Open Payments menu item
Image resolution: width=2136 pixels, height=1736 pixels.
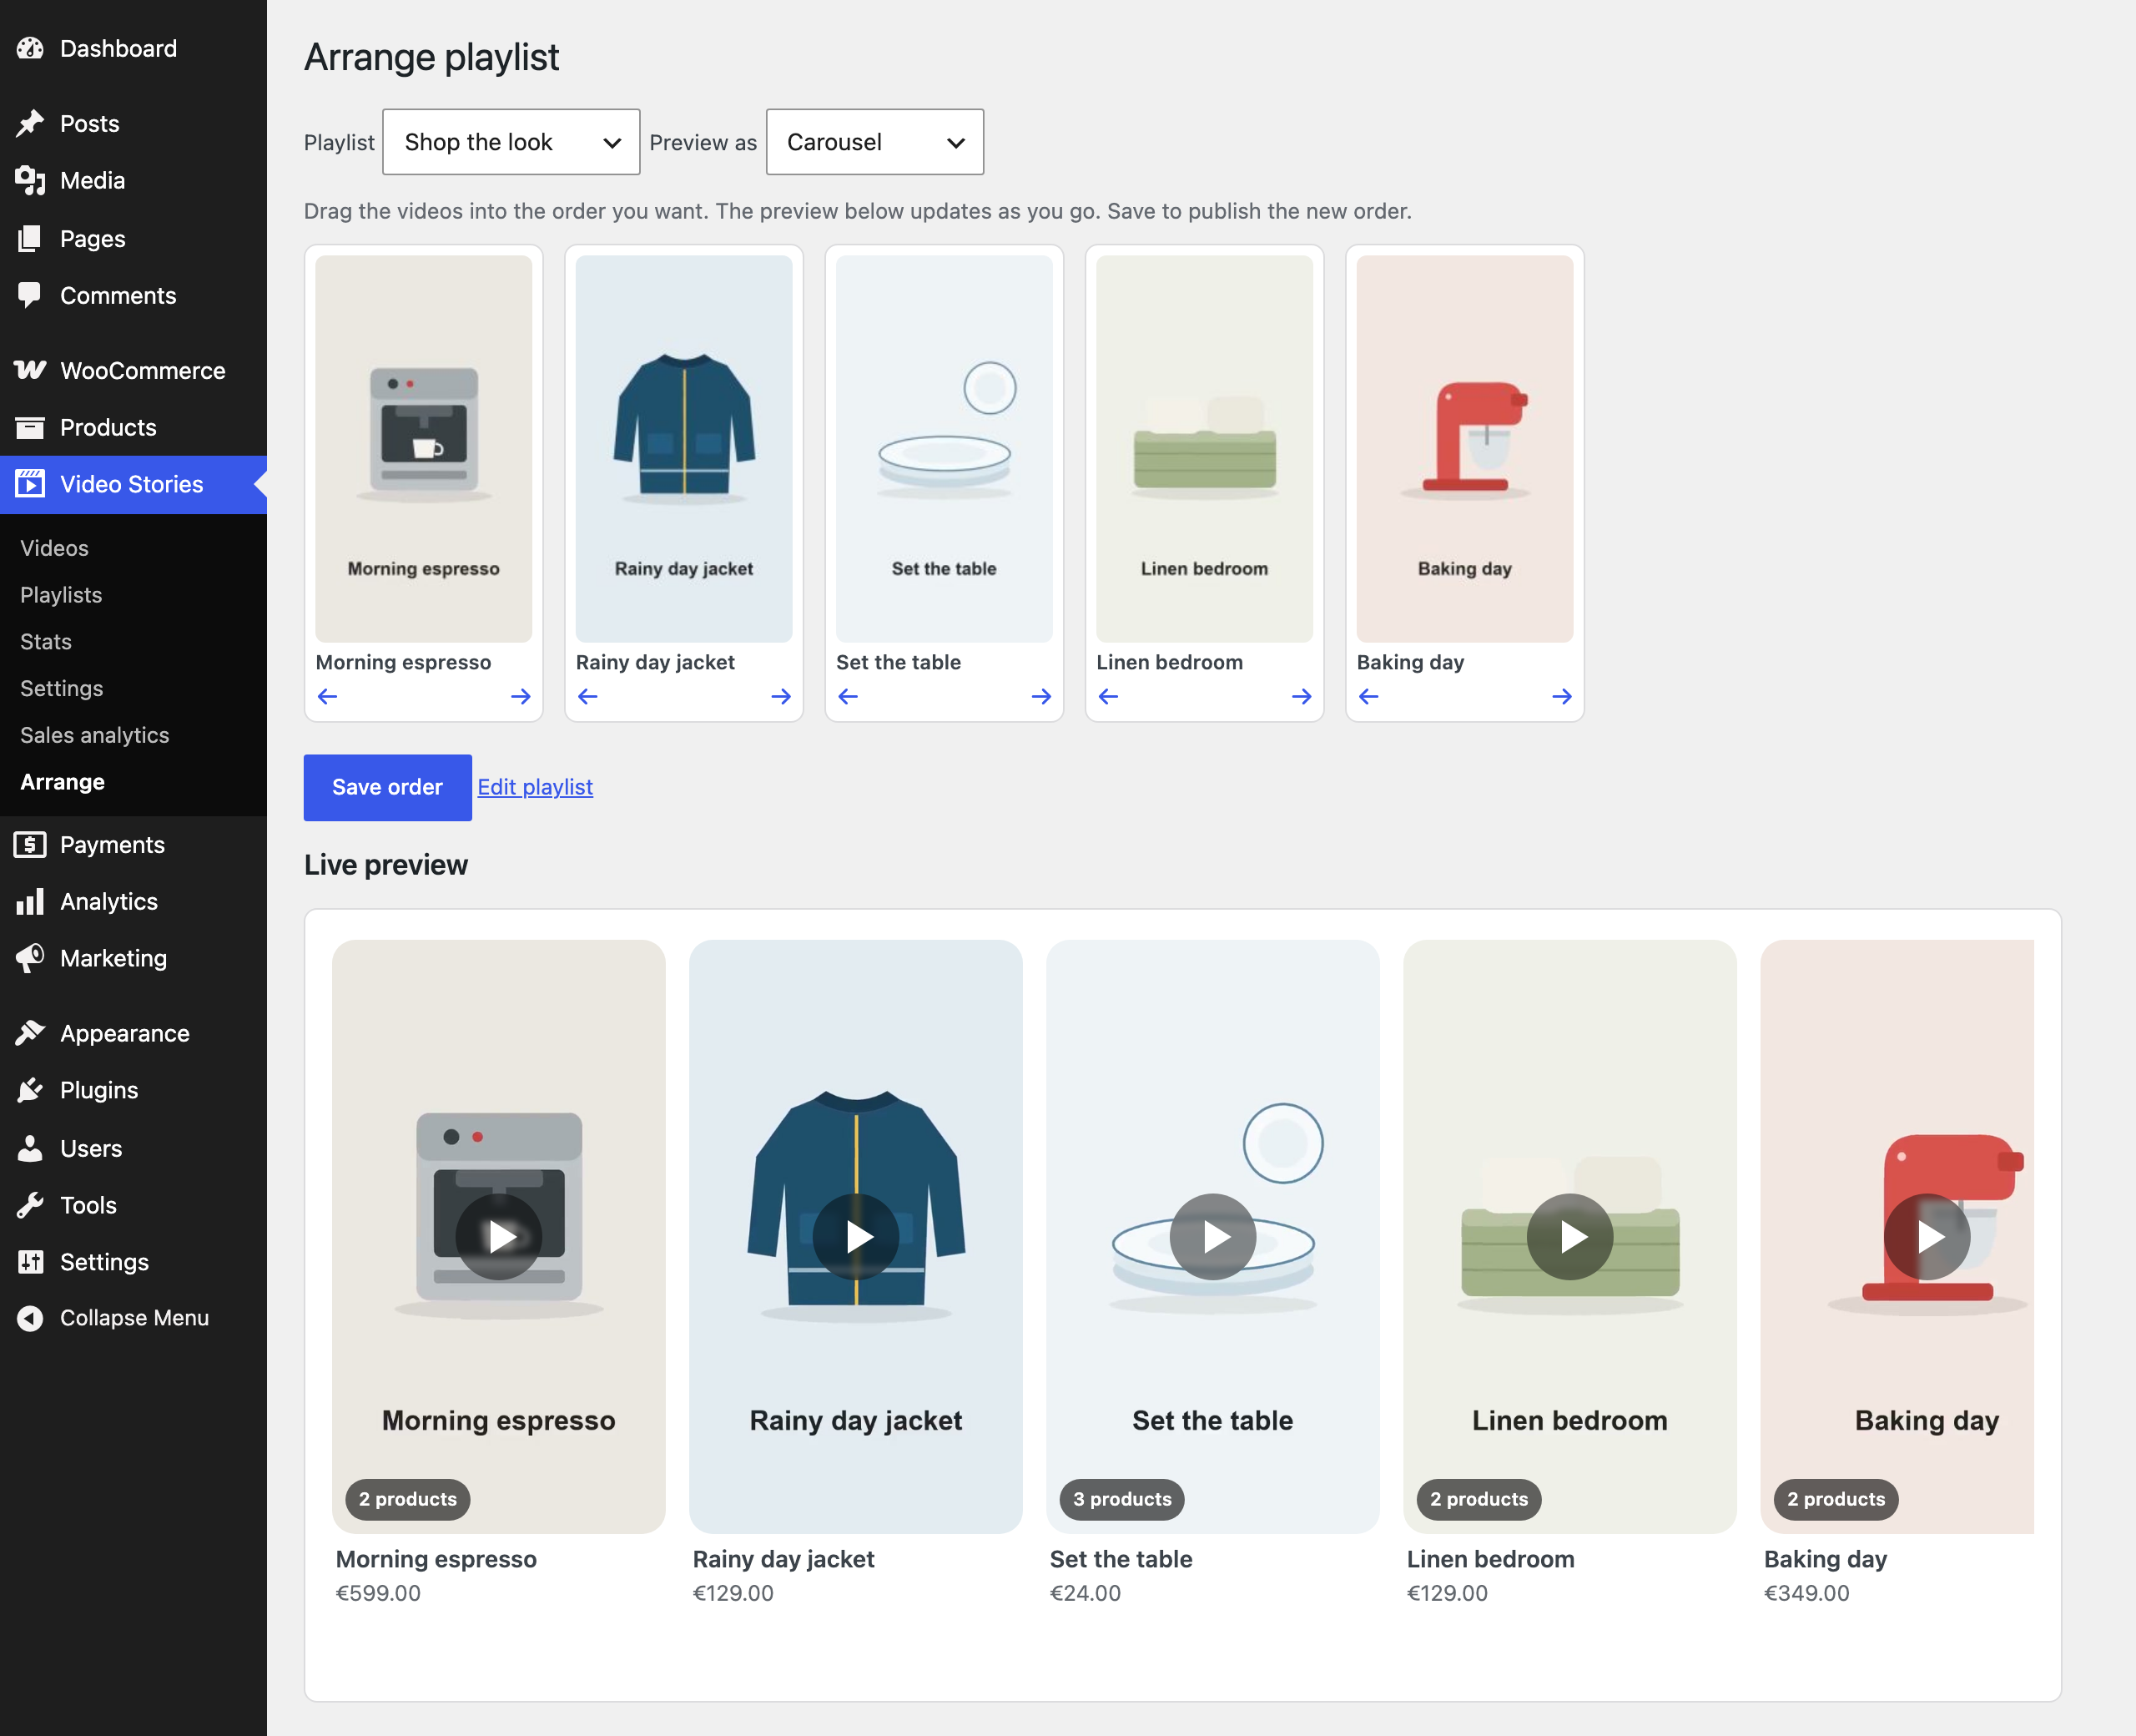pyautogui.click(x=133, y=845)
